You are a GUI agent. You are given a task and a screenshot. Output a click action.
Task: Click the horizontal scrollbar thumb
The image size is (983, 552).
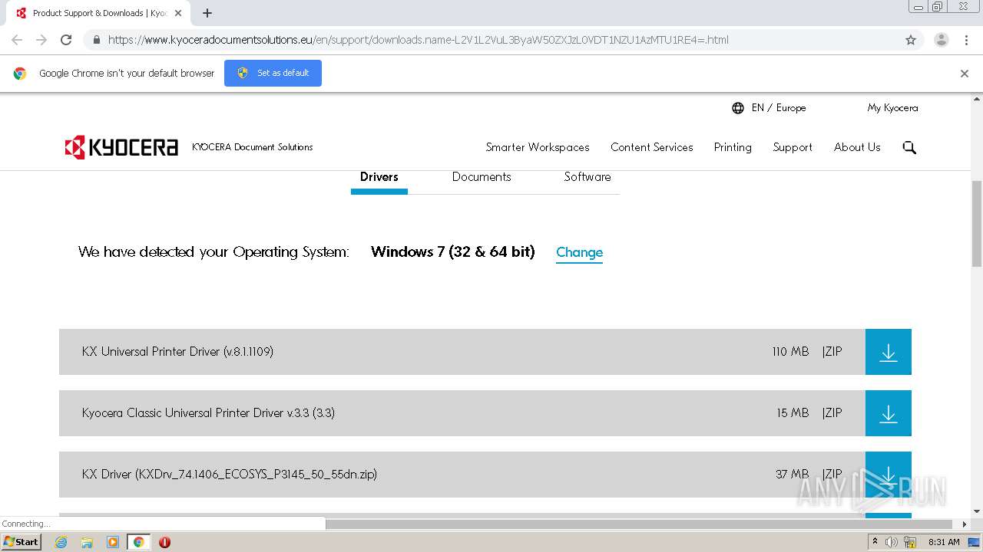(x=640, y=524)
